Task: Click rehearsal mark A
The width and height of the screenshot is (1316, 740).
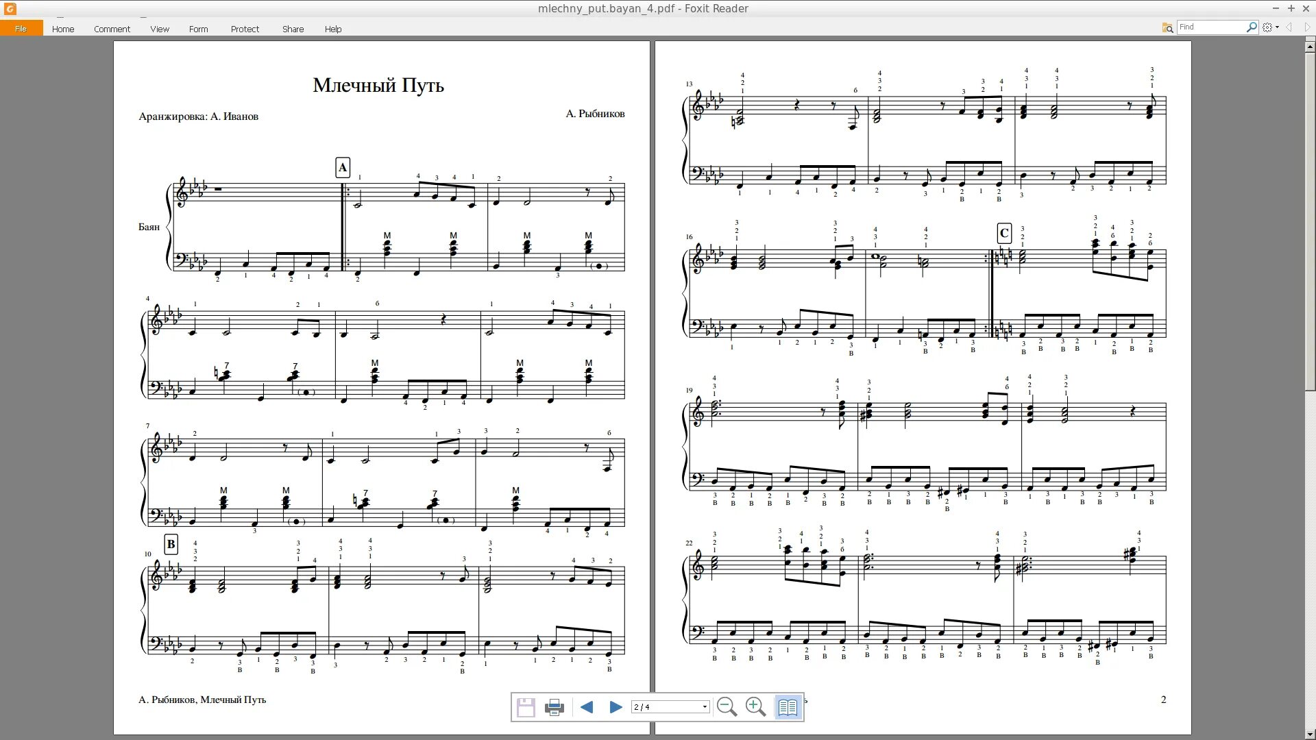Action: [343, 167]
